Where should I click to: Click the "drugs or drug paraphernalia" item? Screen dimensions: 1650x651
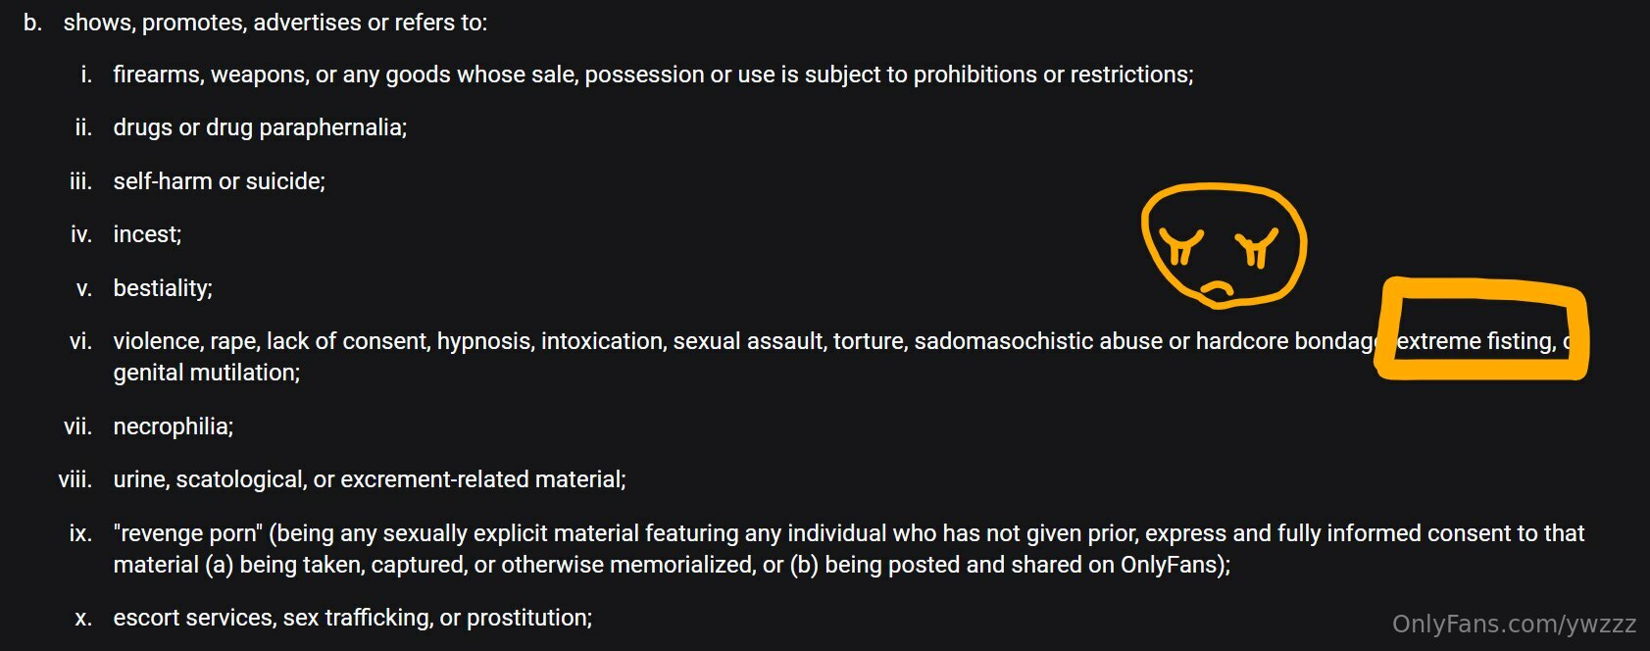coord(260,127)
